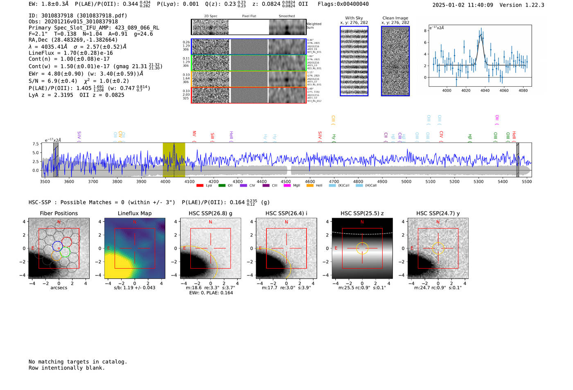Click the S/N = 6.9(±0.4) value
The width and height of the screenshot is (573, 390).
[x=53, y=81]
